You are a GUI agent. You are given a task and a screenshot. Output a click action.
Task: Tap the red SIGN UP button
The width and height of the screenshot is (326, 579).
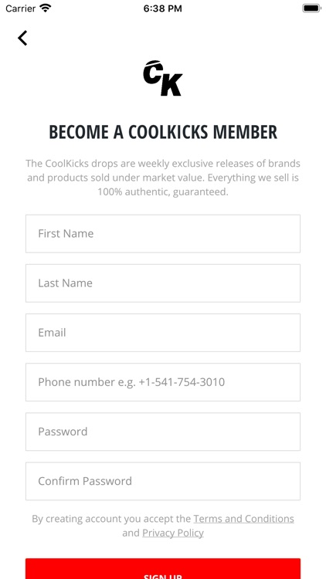click(163, 569)
